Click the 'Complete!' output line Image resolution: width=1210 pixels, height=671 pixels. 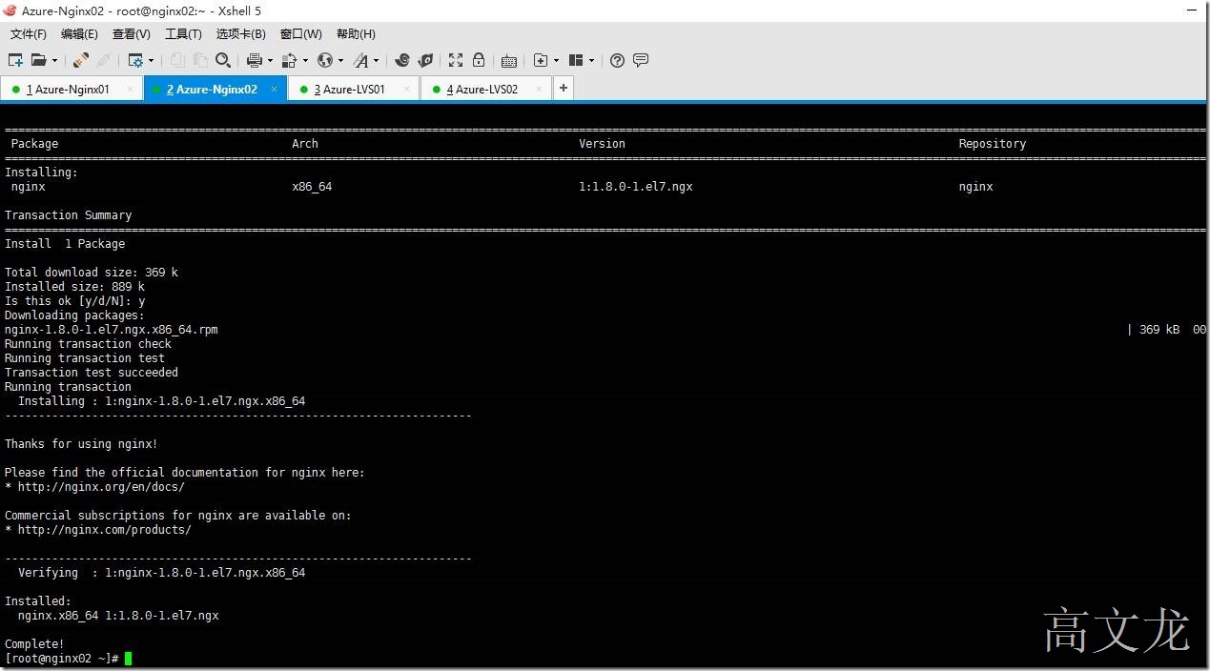tap(34, 644)
